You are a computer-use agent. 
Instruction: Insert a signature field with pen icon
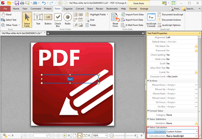[x=75, y=25]
